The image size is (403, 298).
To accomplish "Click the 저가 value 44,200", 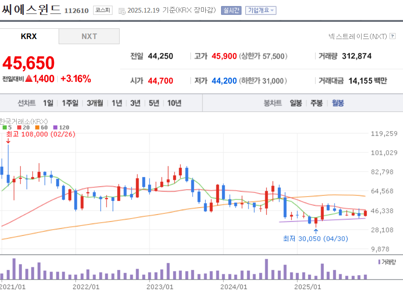I will pyautogui.click(x=224, y=80).
